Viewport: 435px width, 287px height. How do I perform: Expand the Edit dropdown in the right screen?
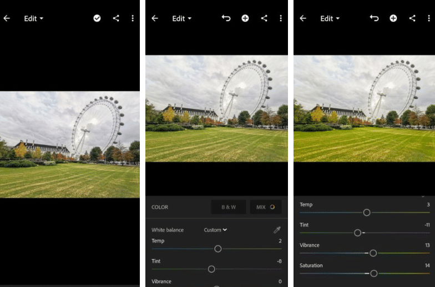(330, 18)
